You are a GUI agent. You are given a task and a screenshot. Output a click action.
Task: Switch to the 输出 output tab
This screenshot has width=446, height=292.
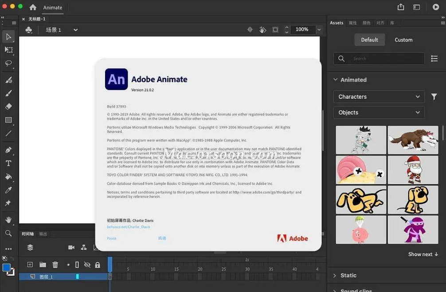click(x=43, y=234)
